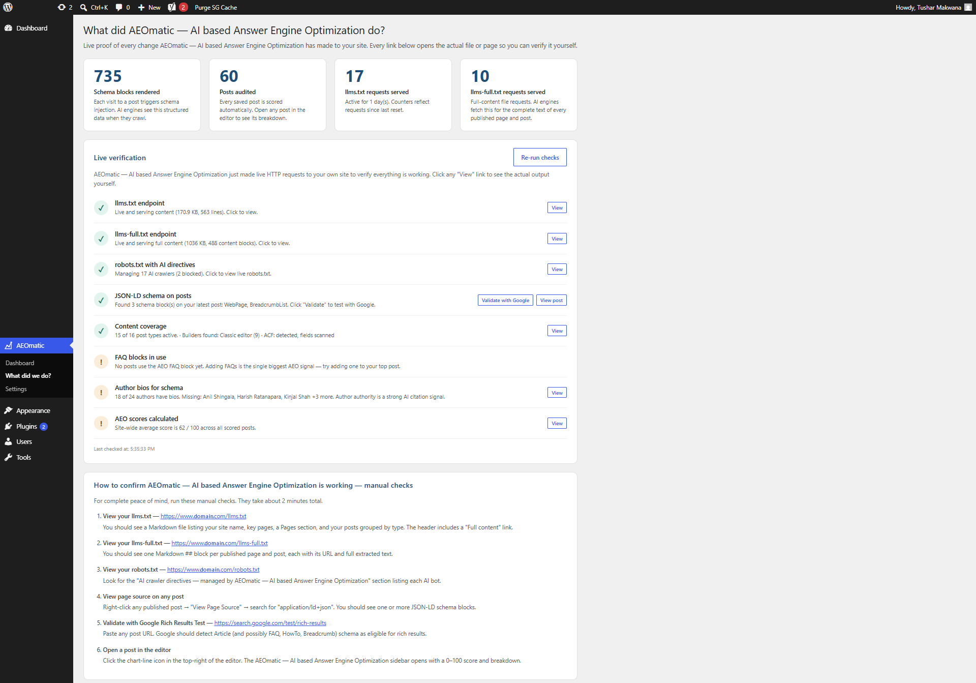Open the comments bubble icon
Viewport: 976px width, 683px height.
119,7
